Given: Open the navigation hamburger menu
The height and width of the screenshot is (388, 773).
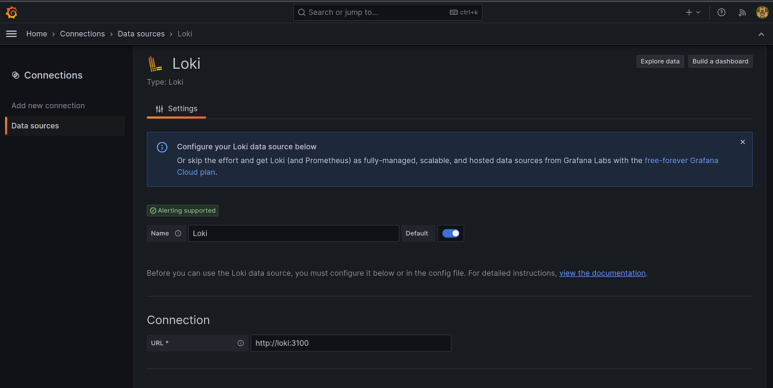Looking at the screenshot, I should click(x=11, y=33).
